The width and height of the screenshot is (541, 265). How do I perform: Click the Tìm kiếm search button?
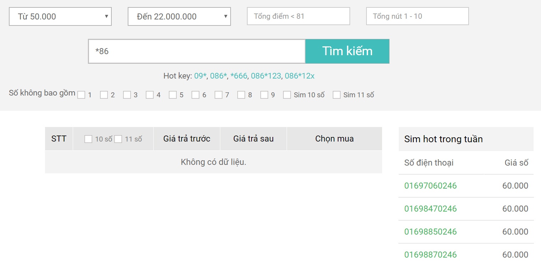347,51
